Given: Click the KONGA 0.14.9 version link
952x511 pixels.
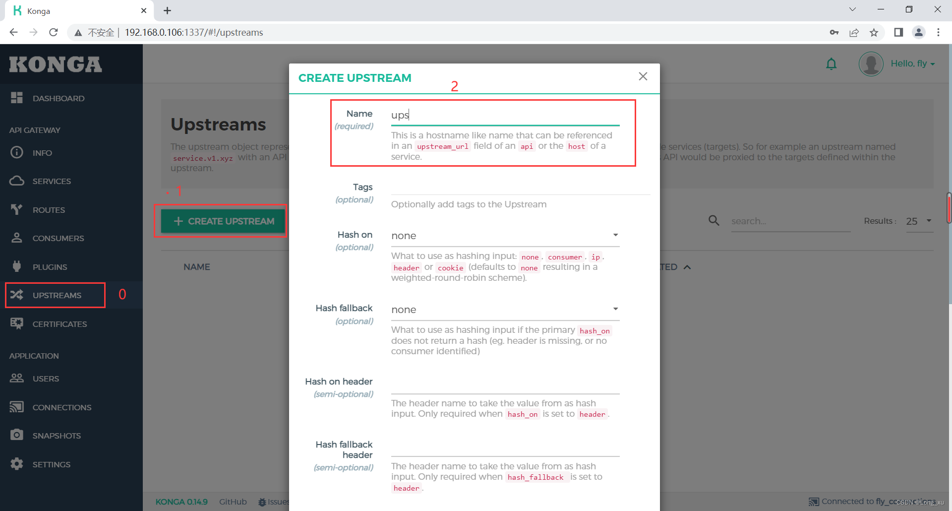Looking at the screenshot, I should tap(181, 502).
